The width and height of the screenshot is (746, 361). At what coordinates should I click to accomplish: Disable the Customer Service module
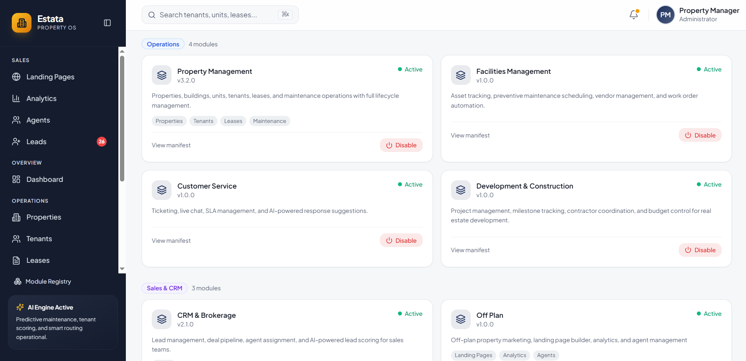[x=401, y=240]
